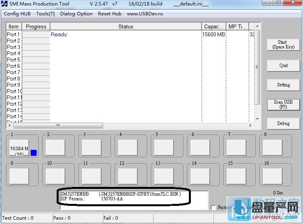Click the Start (Space Key) button

(x=283, y=45)
